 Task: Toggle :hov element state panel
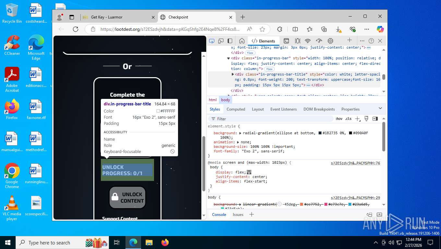pos(339,119)
